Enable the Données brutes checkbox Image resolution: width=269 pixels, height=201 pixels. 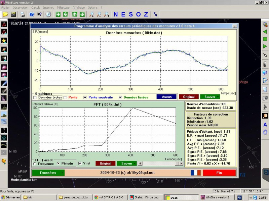pyautogui.click(x=35, y=97)
